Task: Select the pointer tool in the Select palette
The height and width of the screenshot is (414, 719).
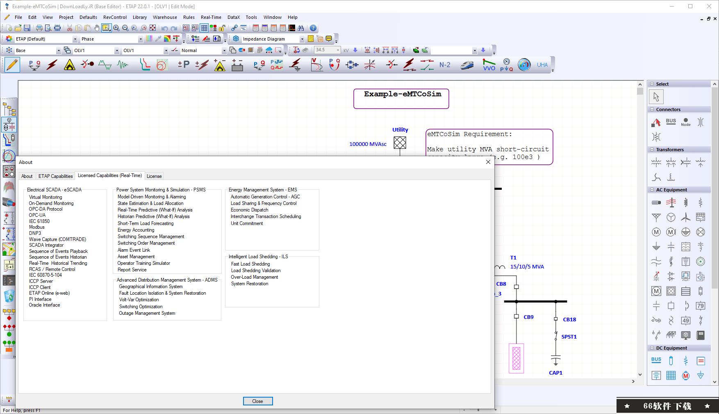Action: [656, 97]
